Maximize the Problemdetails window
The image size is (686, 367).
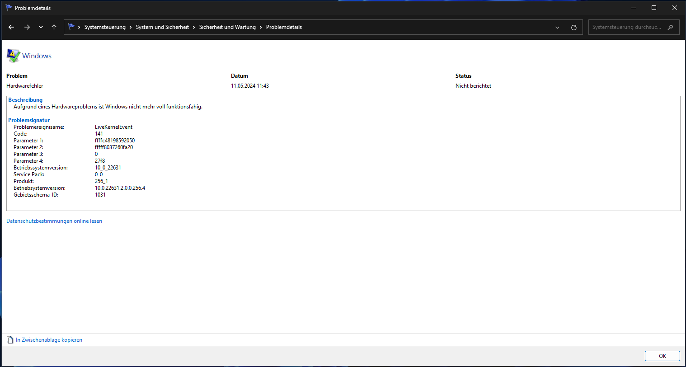(x=654, y=8)
